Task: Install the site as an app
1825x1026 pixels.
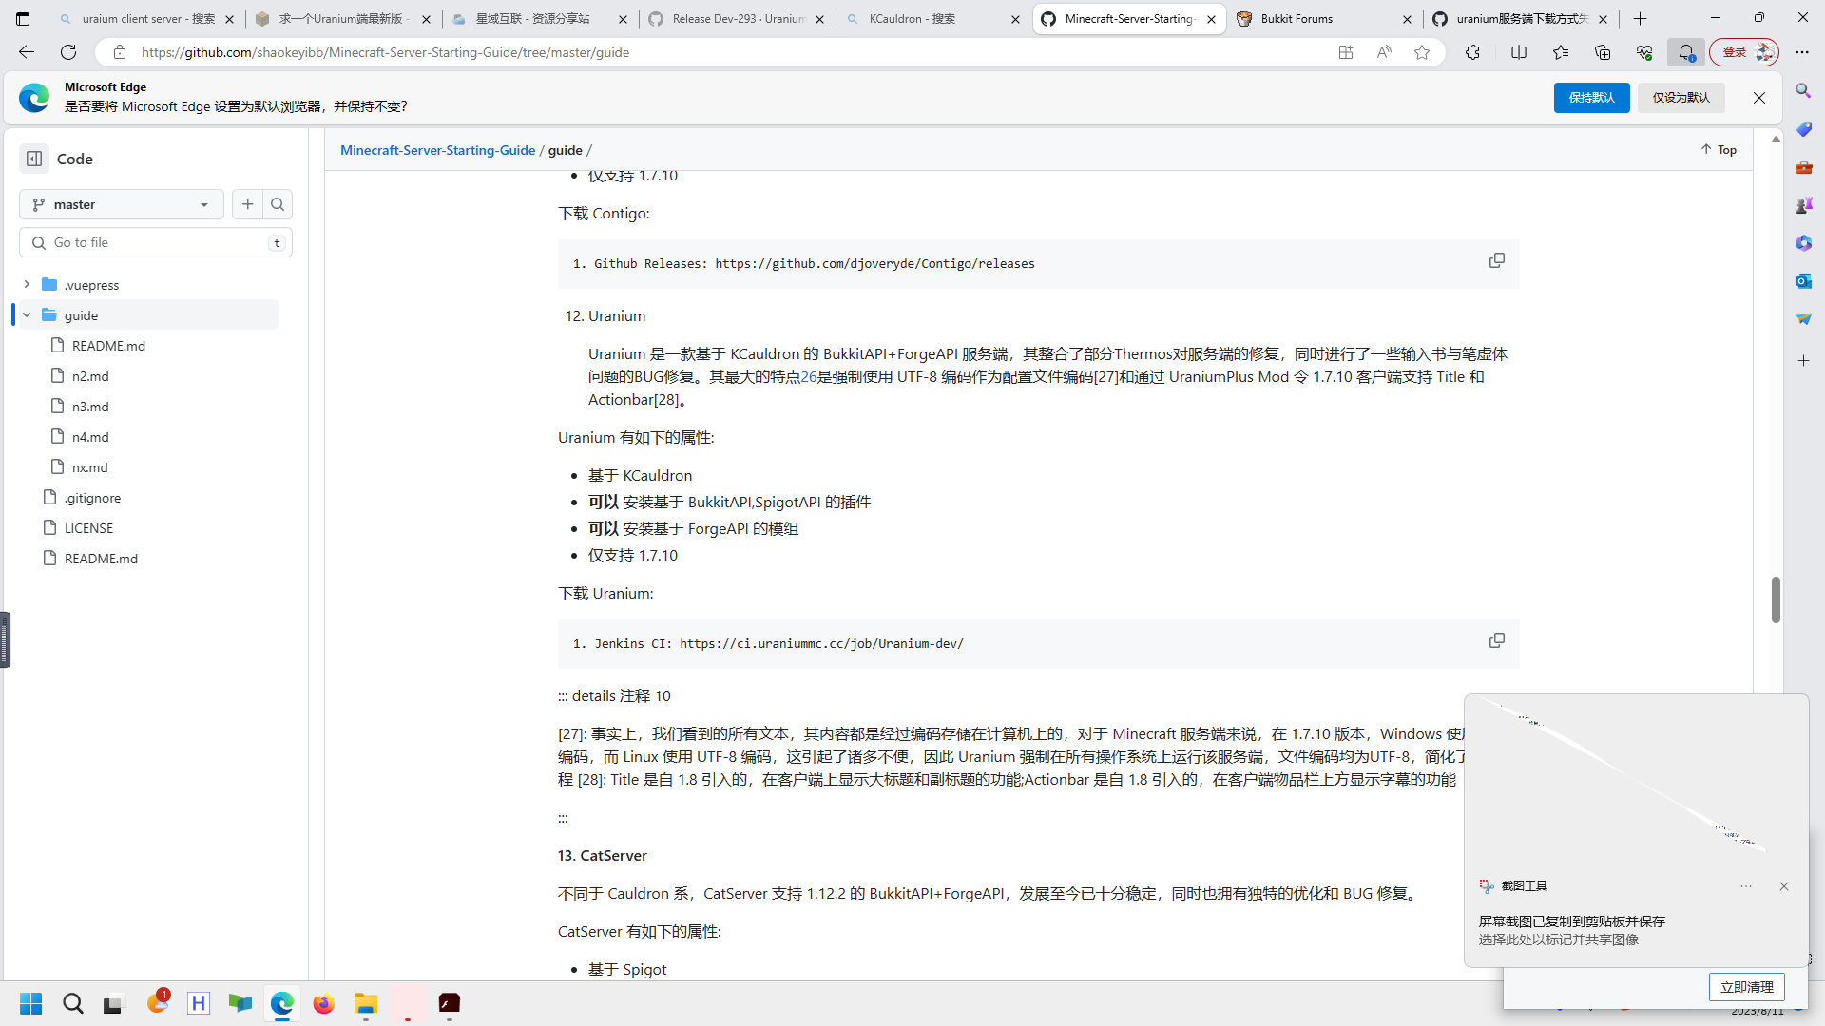Action: coord(1345,52)
